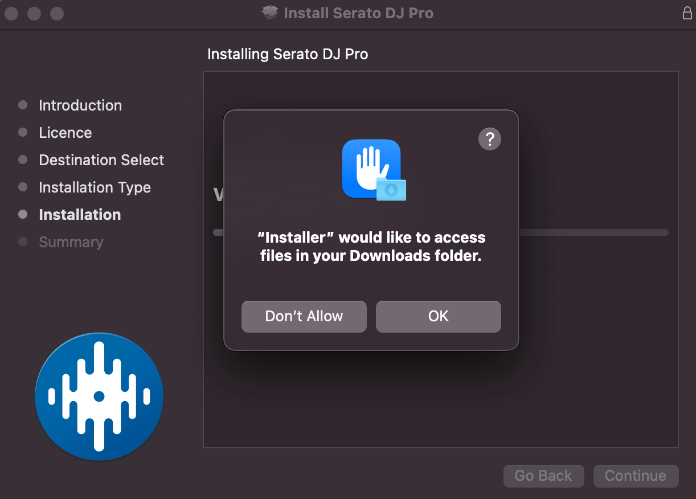Click the installer package icon in title bar
The width and height of the screenshot is (696, 499).
point(269,13)
